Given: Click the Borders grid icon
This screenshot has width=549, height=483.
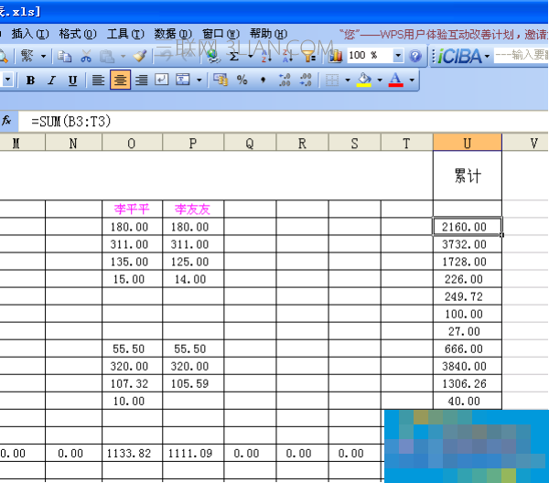Looking at the screenshot, I should pyautogui.click(x=331, y=80).
